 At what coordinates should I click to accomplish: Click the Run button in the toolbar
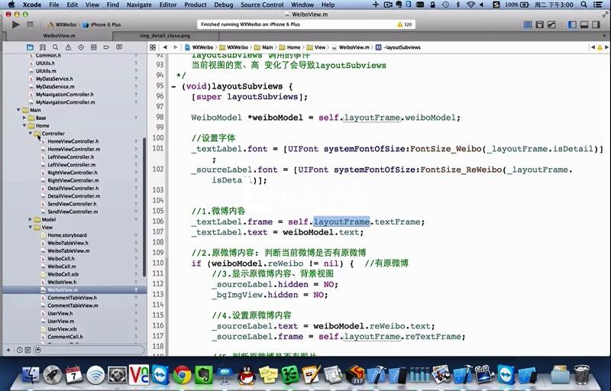(x=15, y=24)
